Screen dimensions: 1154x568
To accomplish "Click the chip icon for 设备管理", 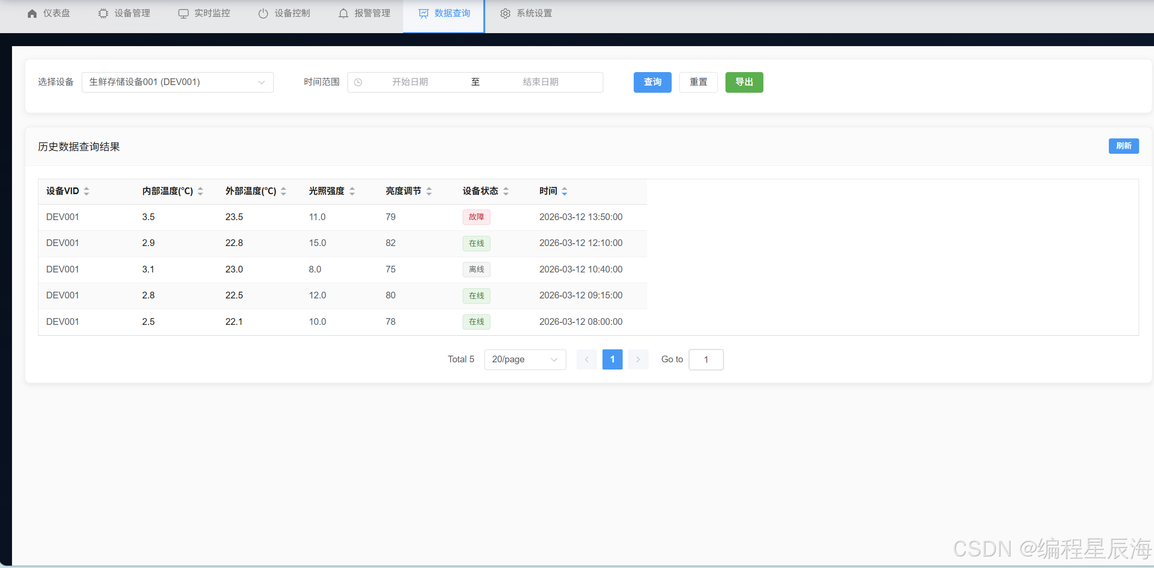I will [103, 13].
